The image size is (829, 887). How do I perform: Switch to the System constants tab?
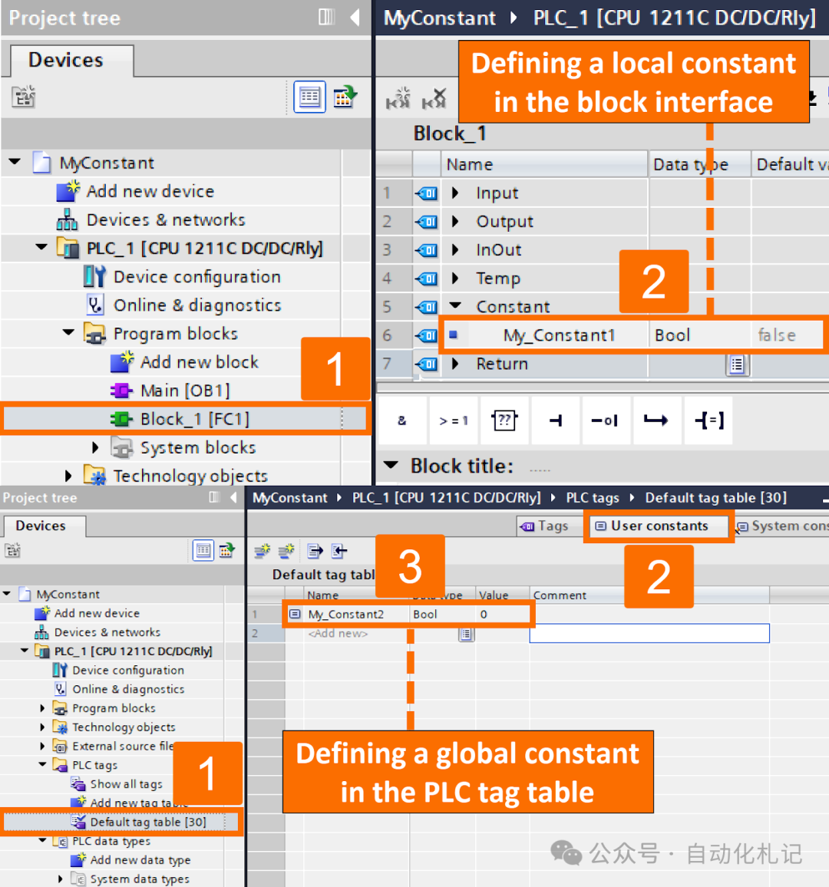point(782,526)
